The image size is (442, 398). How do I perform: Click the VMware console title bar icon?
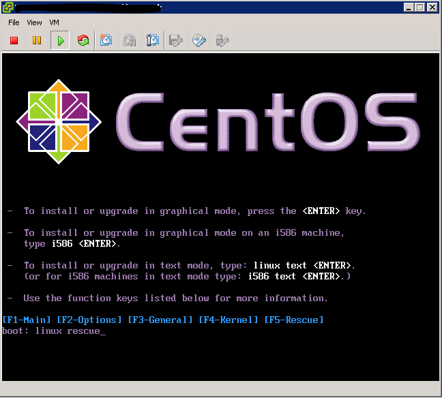click(x=8, y=7)
